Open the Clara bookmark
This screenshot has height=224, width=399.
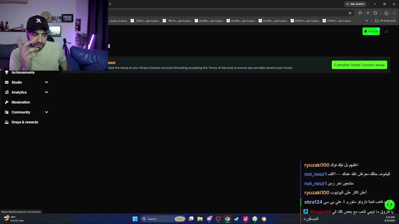click(145, 21)
